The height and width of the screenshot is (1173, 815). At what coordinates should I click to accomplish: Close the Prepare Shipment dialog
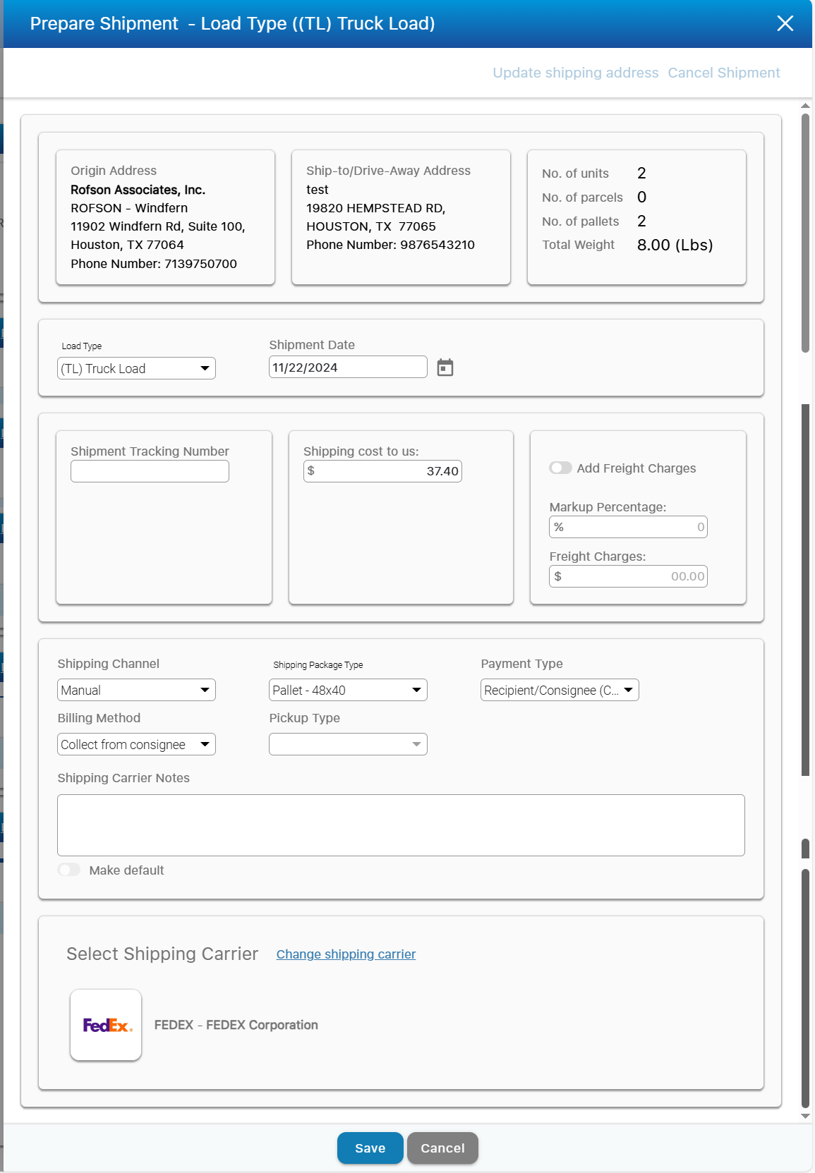(x=785, y=23)
